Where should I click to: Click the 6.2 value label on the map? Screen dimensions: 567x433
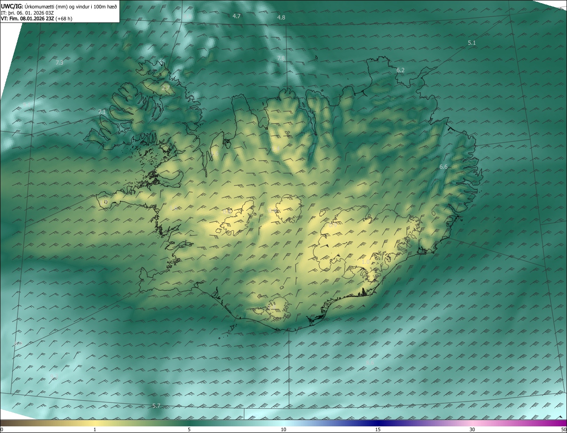400,70
